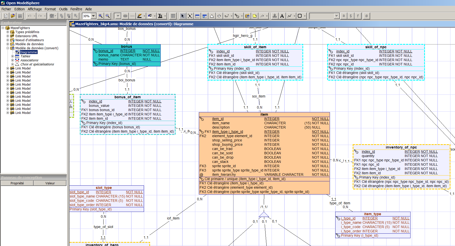Select the Text 'A' tool
The width and height of the screenshot is (455, 246).
pos(282,16)
